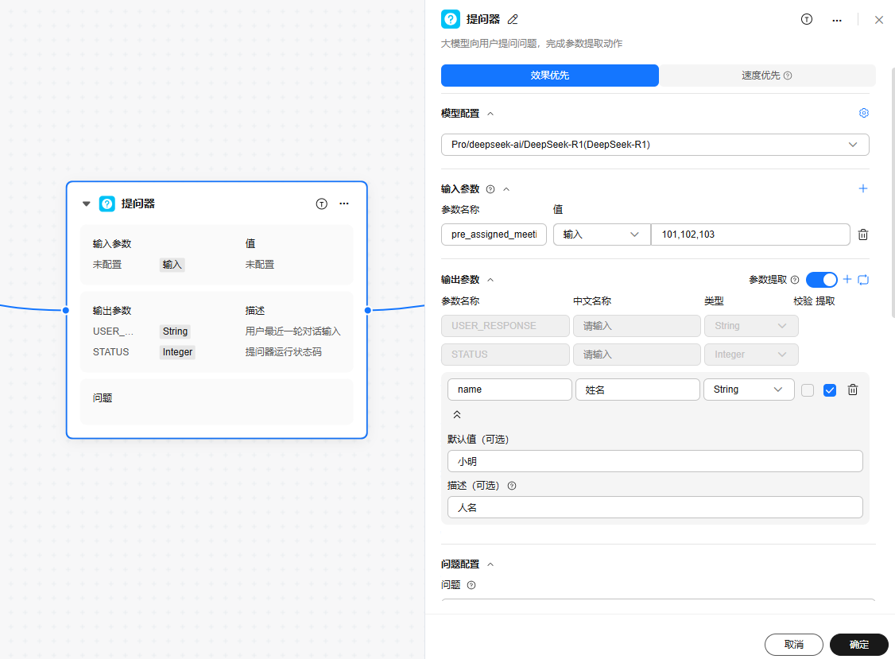
Task: Switch to the 速度优先 tab
Action: tap(766, 76)
